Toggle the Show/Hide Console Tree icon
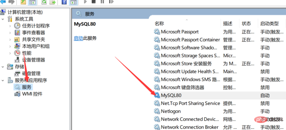The image size is (286, 130). point(32,2)
